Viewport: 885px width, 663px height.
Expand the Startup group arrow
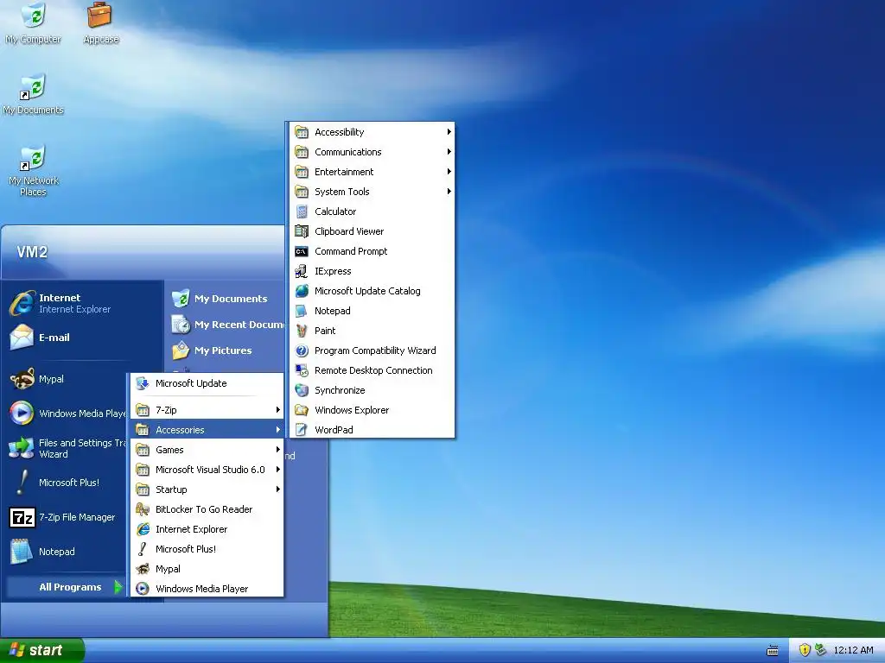coord(277,489)
